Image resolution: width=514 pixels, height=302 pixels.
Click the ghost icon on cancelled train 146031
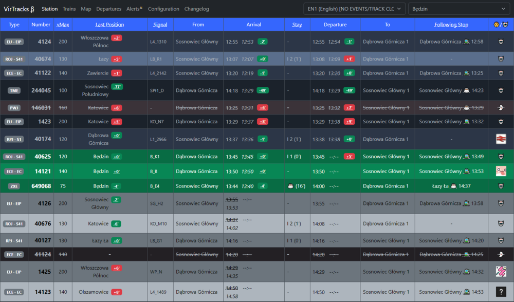[x=501, y=108]
